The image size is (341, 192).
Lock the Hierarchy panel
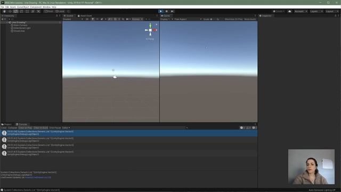57,15
